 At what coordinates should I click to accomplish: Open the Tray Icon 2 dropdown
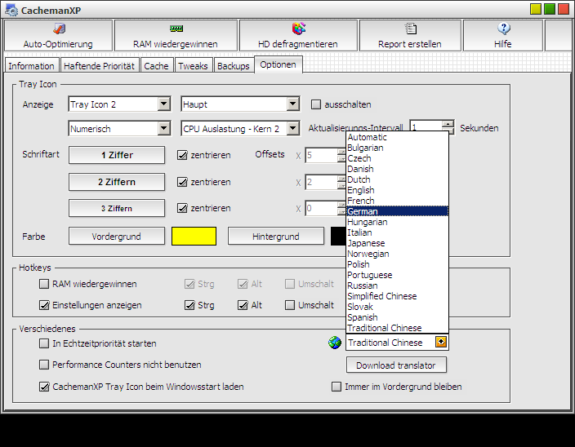tap(164, 104)
